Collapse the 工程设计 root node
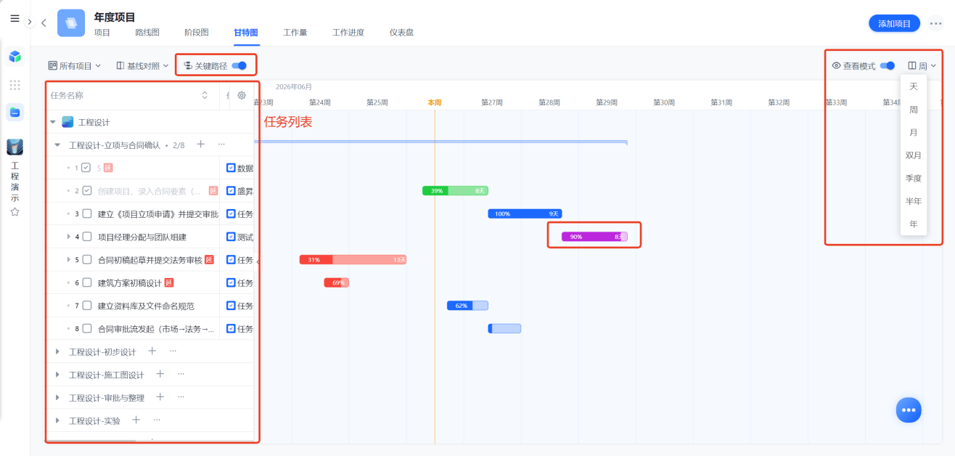955x456 pixels. pyautogui.click(x=52, y=122)
